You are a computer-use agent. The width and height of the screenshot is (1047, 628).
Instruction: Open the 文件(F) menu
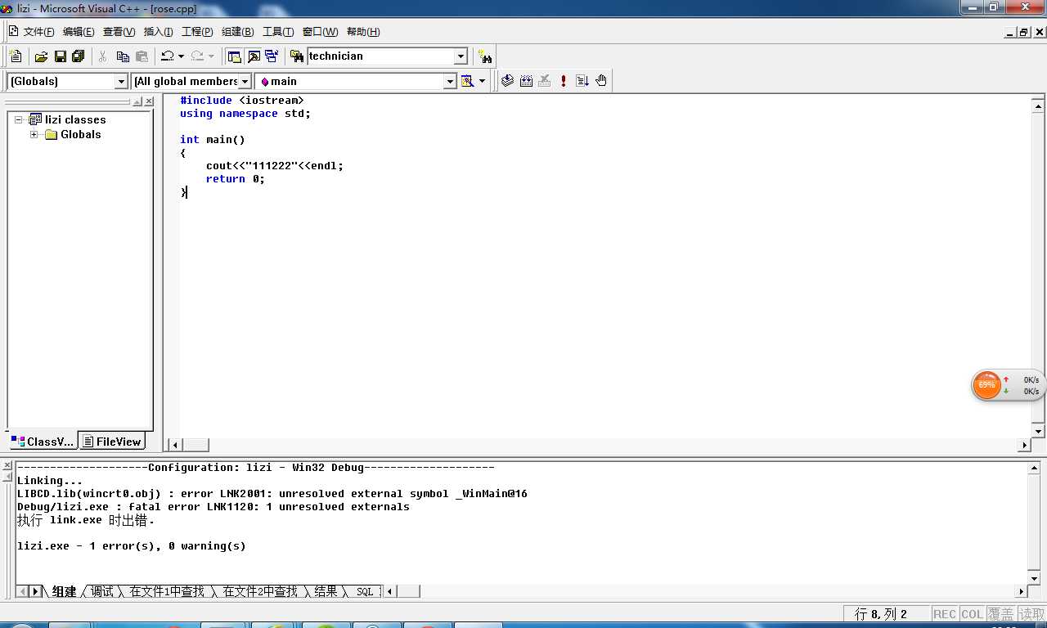pos(38,32)
